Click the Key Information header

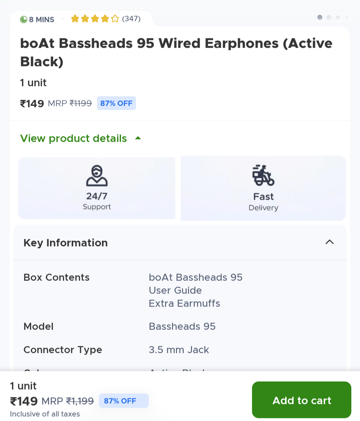(66, 243)
